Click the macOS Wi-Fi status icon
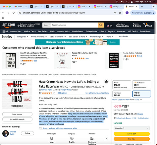Image resolution: width=157 pixels, height=145 pixels. tap(117, 2)
